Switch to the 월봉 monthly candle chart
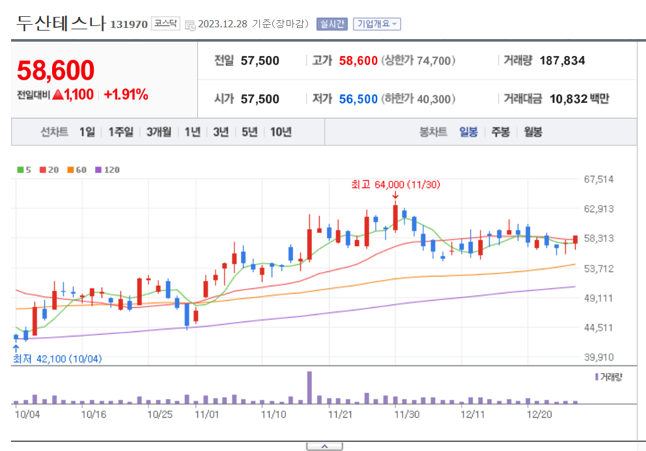 click(x=533, y=132)
